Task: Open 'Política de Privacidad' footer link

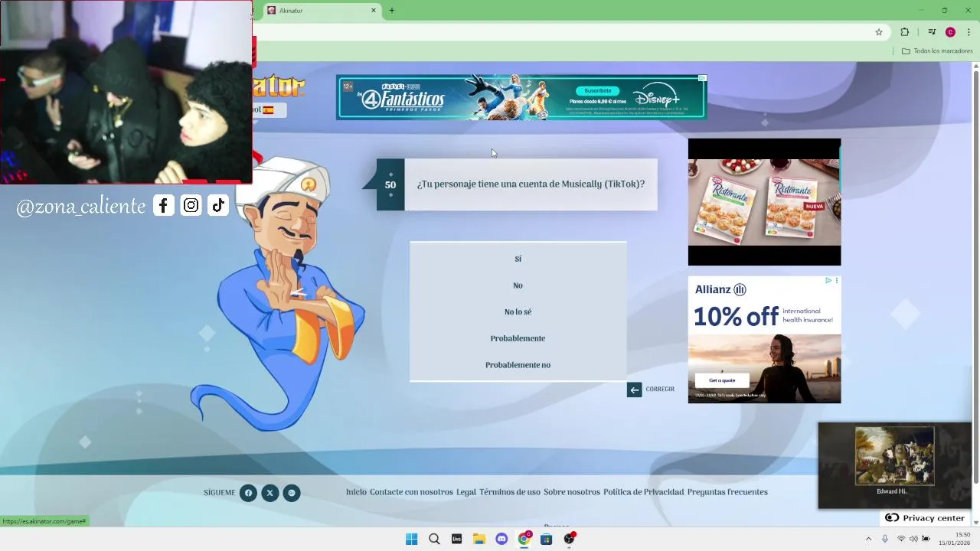Action: tap(643, 492)
